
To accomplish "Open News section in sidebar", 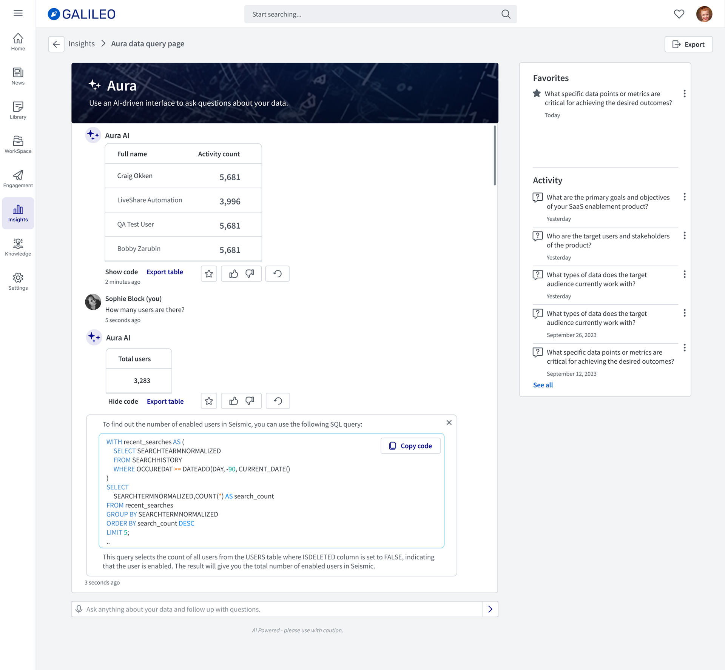I will coord(18,77).
